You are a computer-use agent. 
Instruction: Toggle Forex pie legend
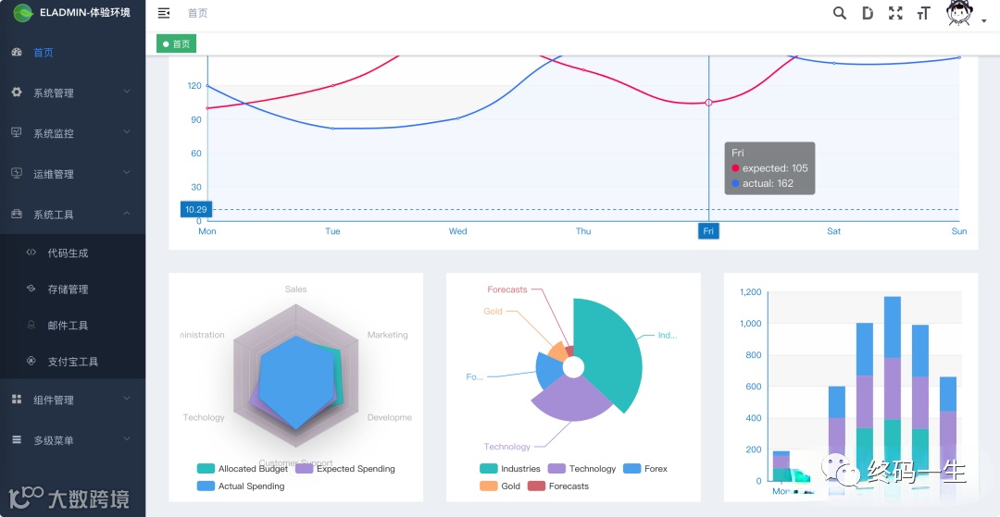(645, 469)
